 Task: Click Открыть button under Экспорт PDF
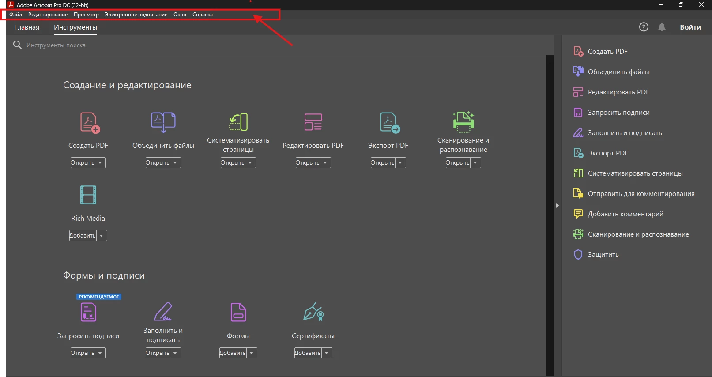pos(383,163)
